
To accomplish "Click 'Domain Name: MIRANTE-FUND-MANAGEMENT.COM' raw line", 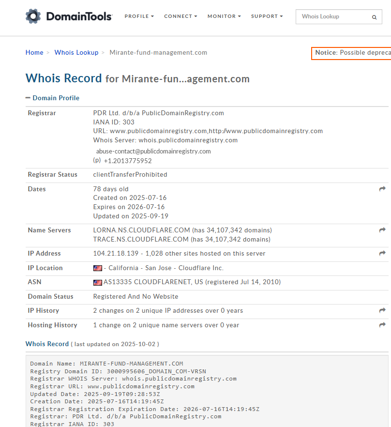I will pos(106,364).
